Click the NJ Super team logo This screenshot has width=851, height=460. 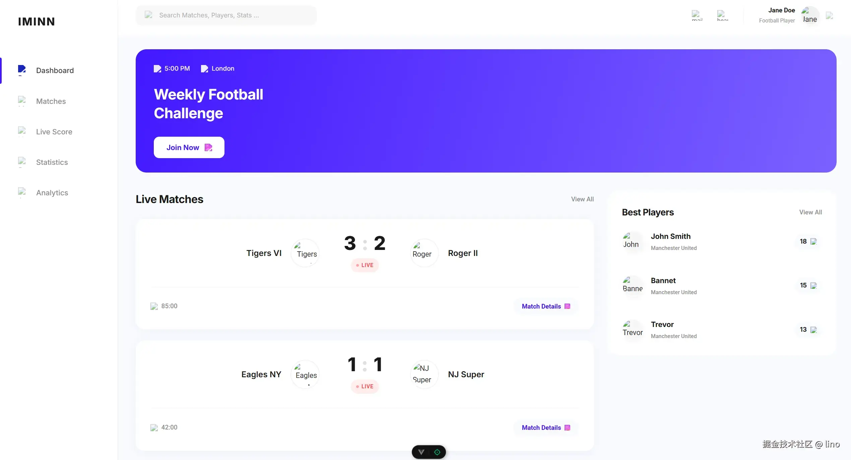coord(424,374)
